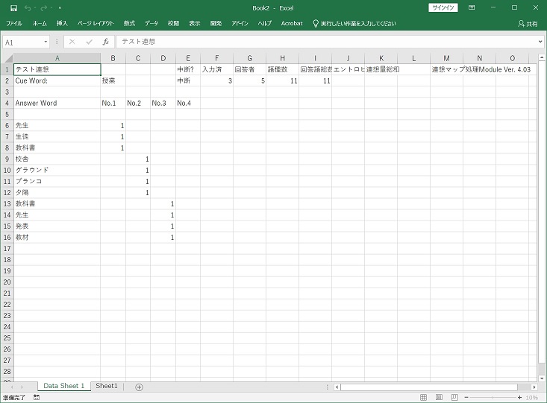
Task: Open Quick Access Toolbar customize dropdown
Action: [x=60, y=7]
